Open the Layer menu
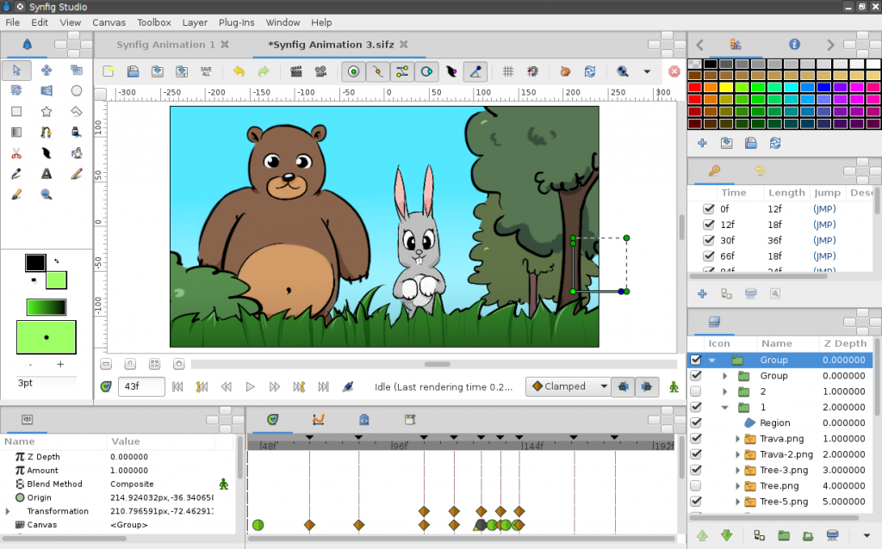Viewport: 882px width, 549px height. coord(195,22)
